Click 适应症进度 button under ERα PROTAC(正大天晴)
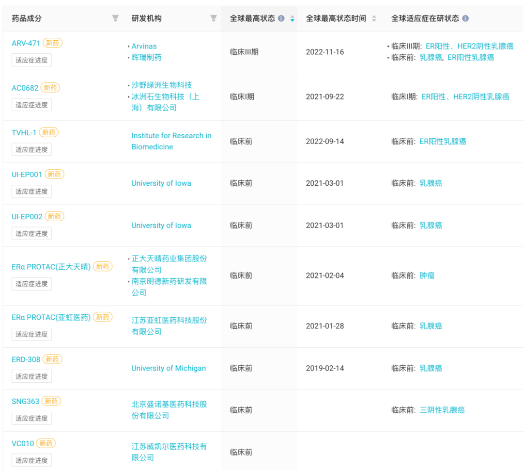The height and width of the screenshot is (470, 523). pos(31,284)
